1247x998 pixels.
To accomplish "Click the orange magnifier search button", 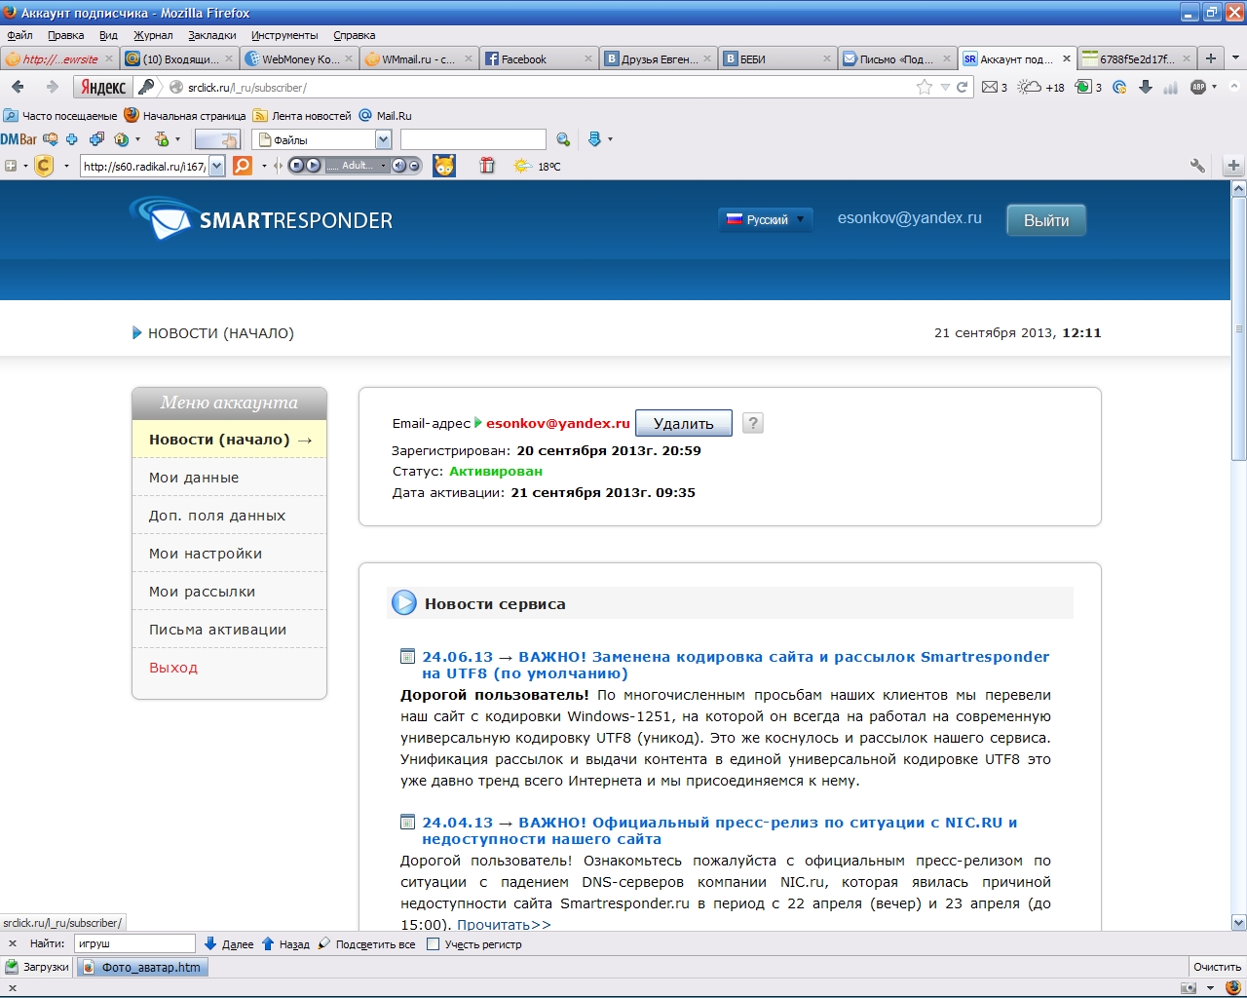I will click(243, 166).
